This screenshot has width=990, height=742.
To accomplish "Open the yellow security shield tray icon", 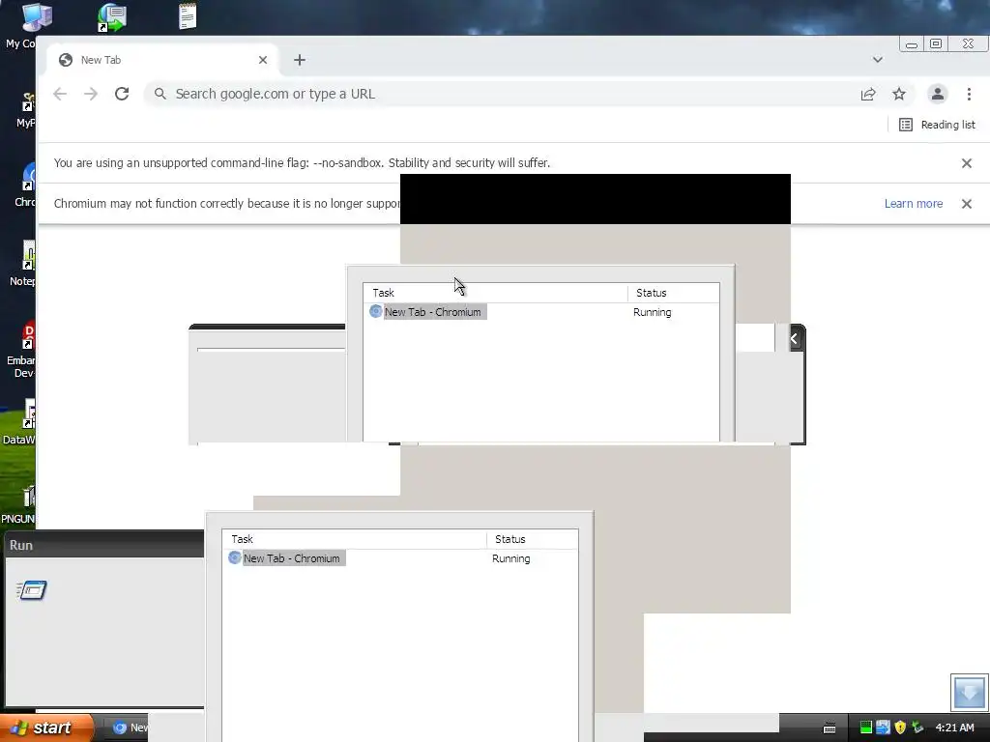I will [x=900, y=728].
